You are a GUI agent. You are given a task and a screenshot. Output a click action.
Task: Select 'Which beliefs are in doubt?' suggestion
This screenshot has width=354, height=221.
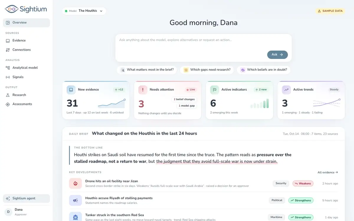click(264, 70)
